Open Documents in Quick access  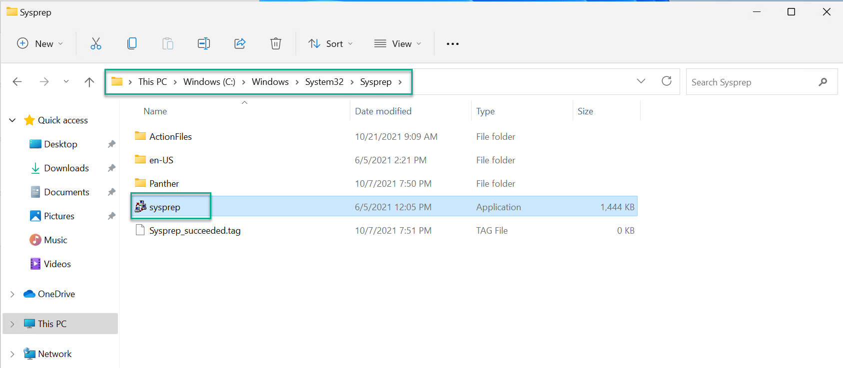coord(66,192)
